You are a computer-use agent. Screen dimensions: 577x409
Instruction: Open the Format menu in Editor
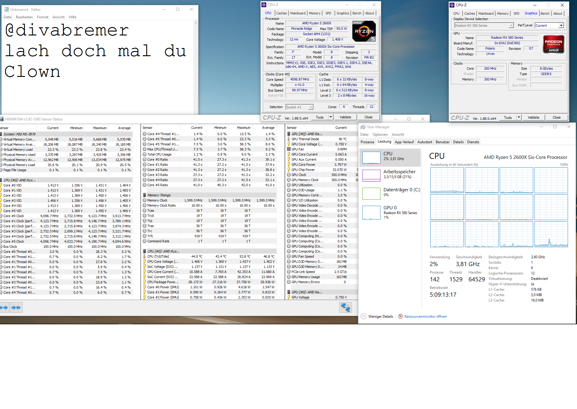43,17
